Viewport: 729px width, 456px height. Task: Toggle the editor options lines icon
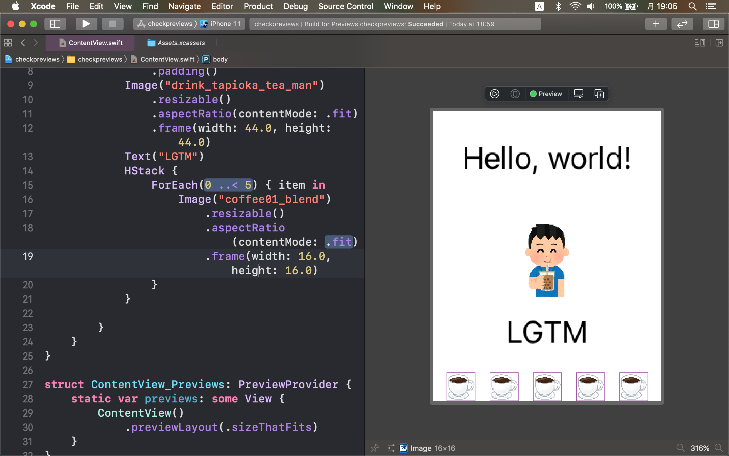coord(699,43)
